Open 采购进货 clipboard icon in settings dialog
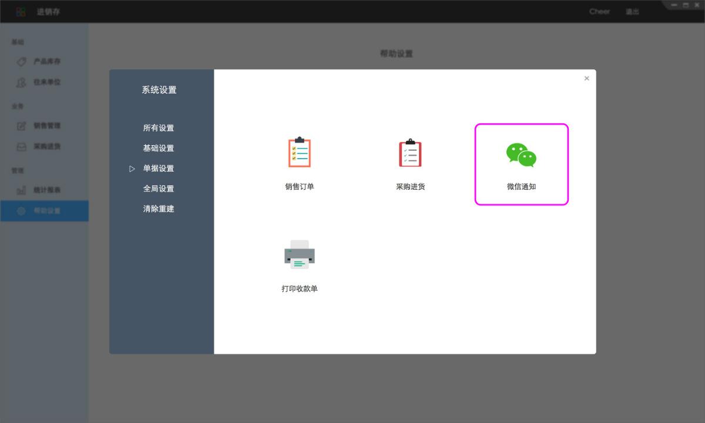Screen dimensions: 705x423 point(410,153)
